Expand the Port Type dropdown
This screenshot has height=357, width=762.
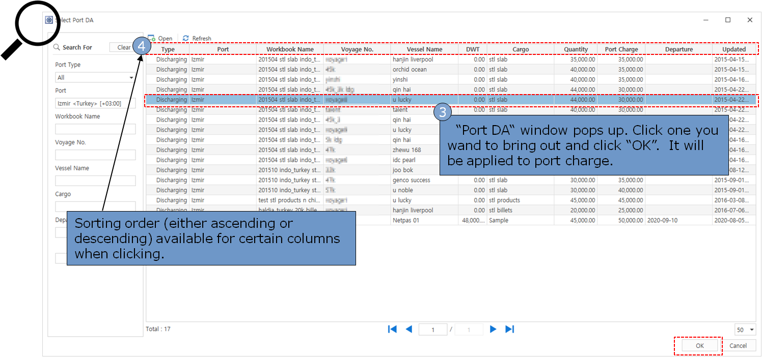(131, 78)
